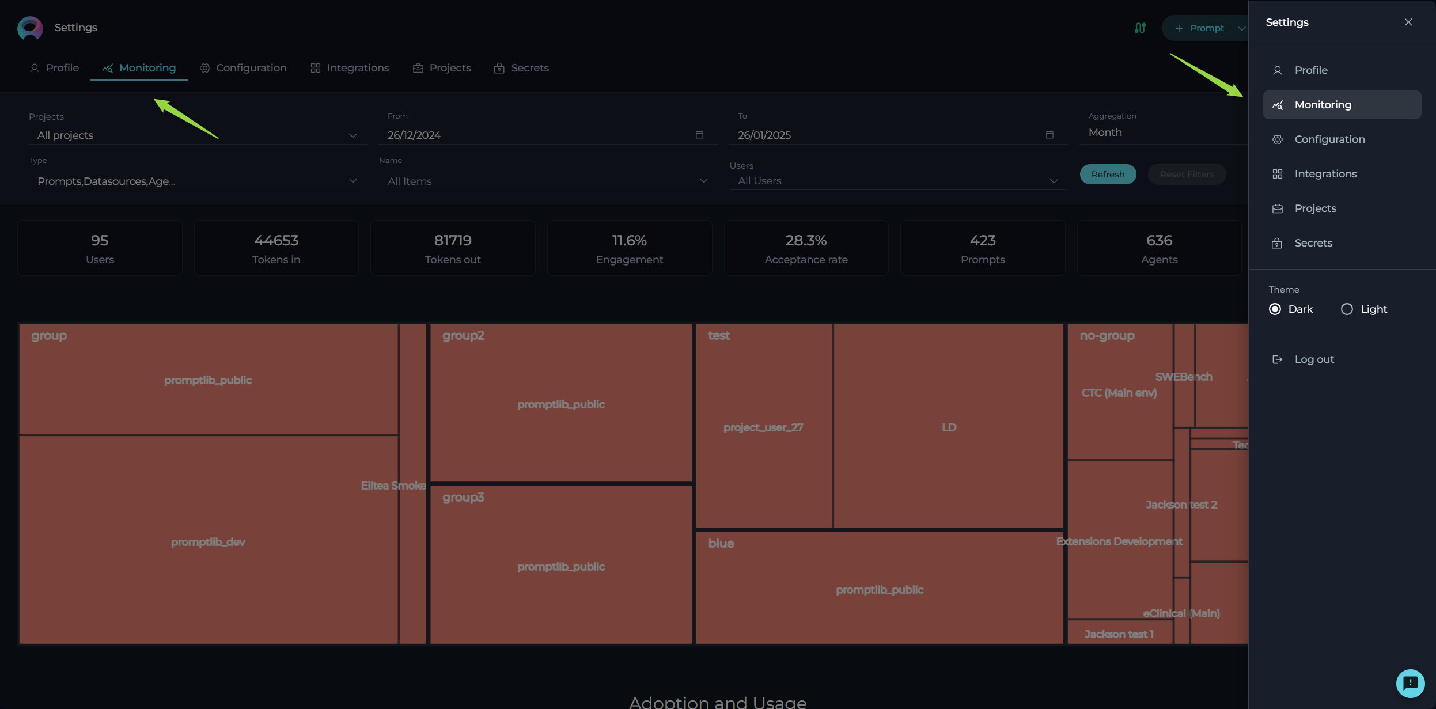Screen dimensions: 1436x709
Task: Click the Secrets tab lock icon
Action: 499,68
